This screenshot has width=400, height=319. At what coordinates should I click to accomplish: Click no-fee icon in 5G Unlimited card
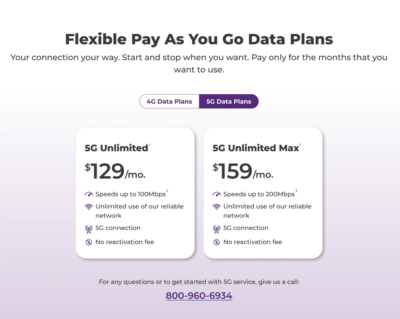coord(89,242)
